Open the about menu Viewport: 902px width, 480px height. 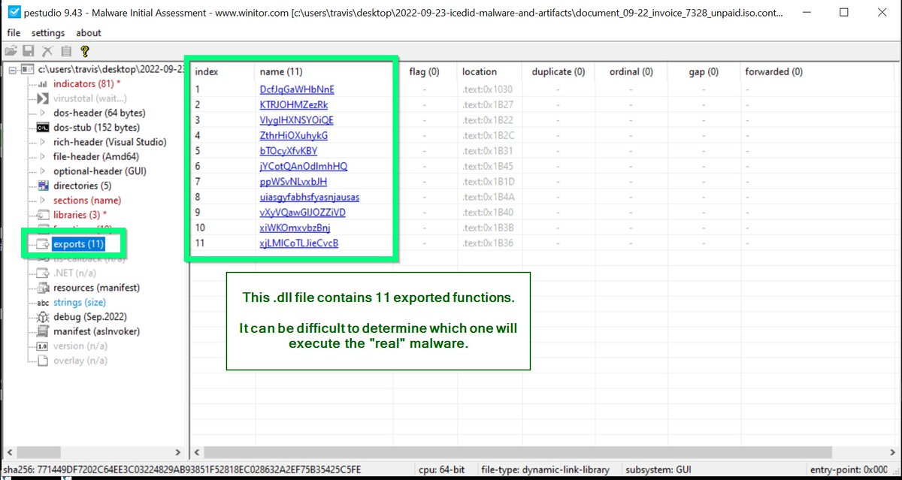point(89,32)
